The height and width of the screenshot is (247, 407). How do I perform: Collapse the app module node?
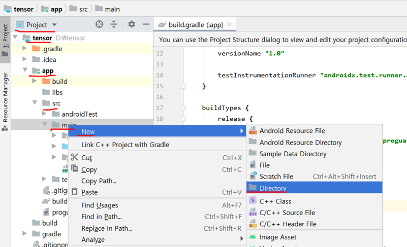(25, 70)
